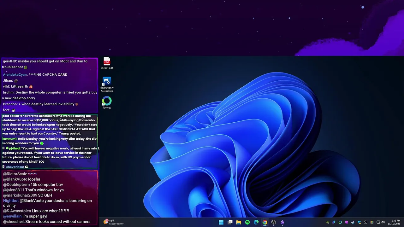Open the Windows Start menu

coord(221,222)
